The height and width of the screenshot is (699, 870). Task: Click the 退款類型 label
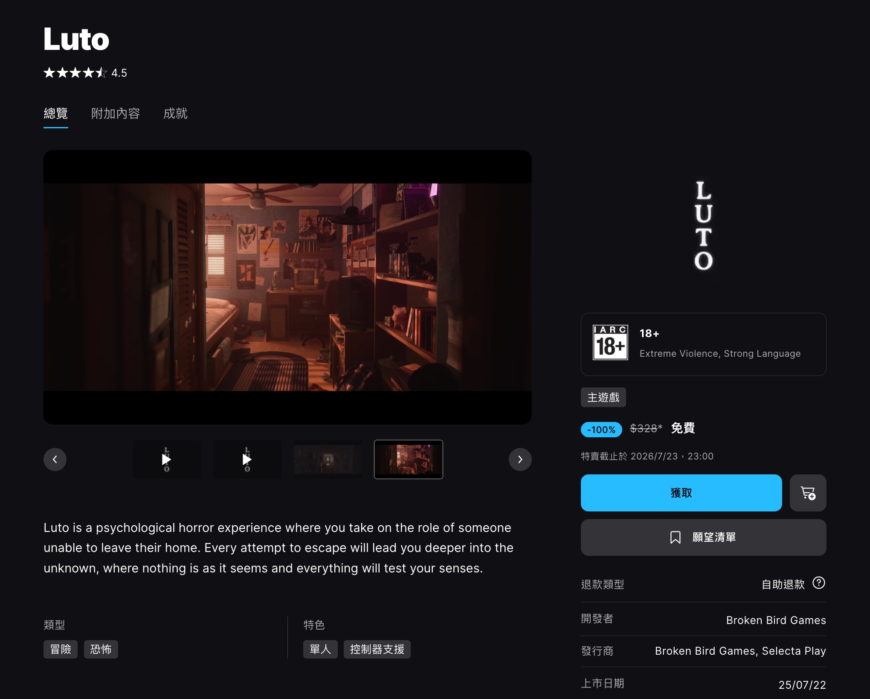click(x=602, y=584)
